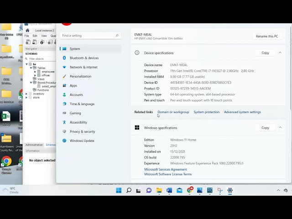The height and width of the screenshot is (219, 292).
Task: Open Workbench Edit menu
Action: tap(35, 36)
